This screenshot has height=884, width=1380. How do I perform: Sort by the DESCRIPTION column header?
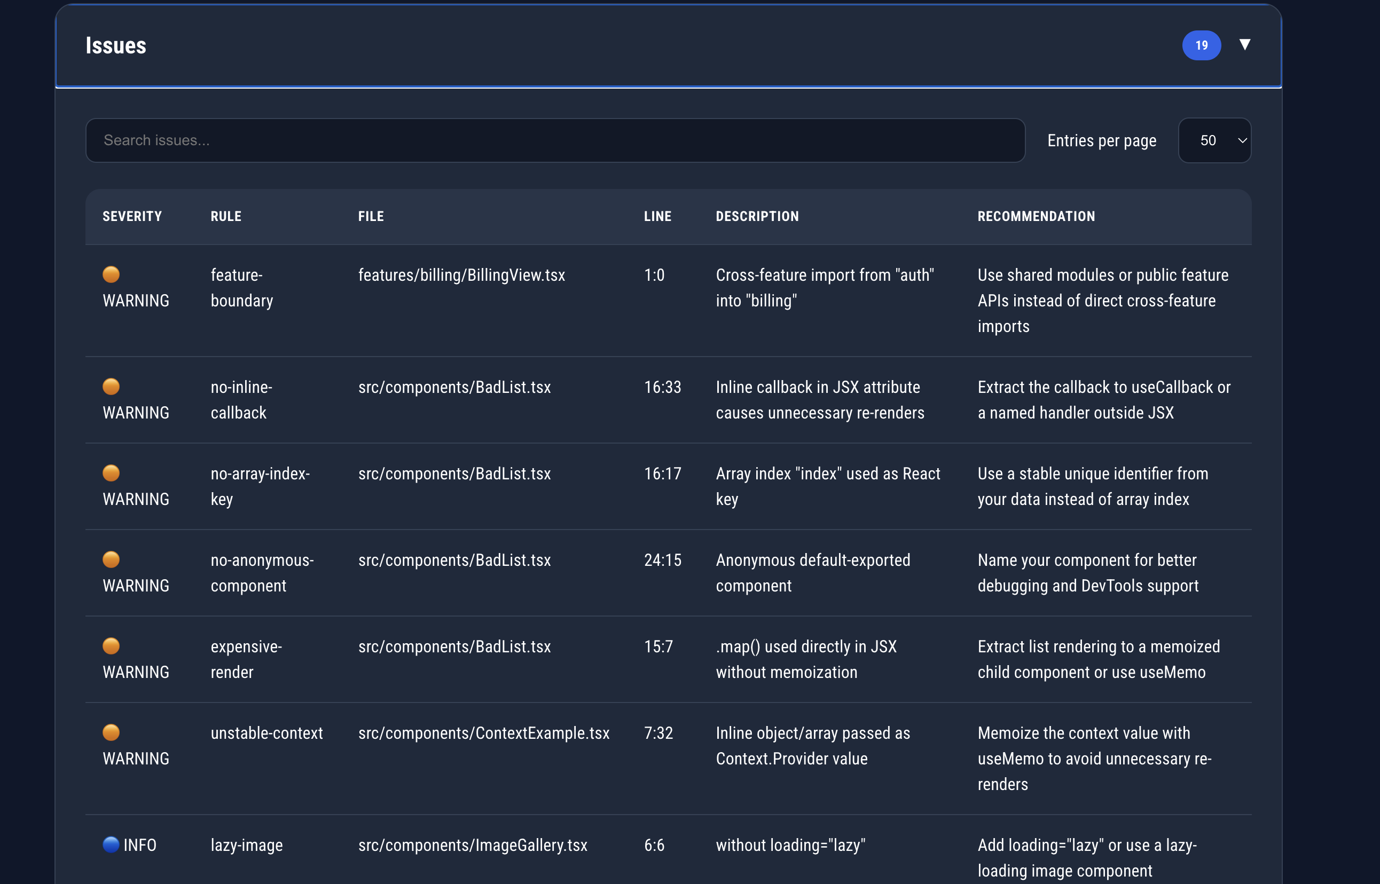tap(757, 216)
